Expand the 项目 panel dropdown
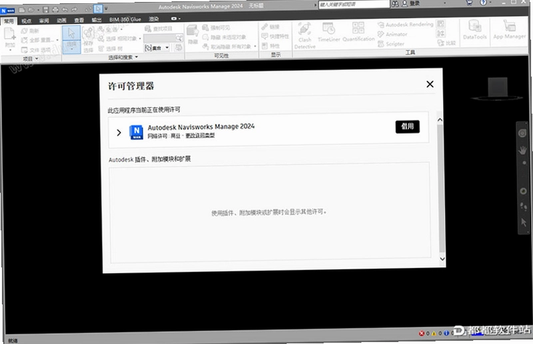533x344 pixels. pos(37,59)
